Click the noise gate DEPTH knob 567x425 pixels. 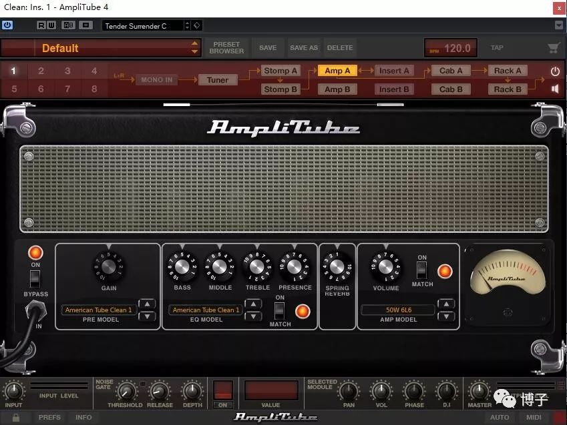tap(192, 391)
